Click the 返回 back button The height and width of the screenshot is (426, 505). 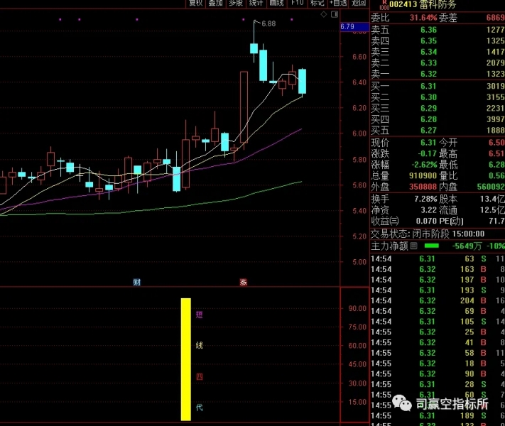[359, 3]
